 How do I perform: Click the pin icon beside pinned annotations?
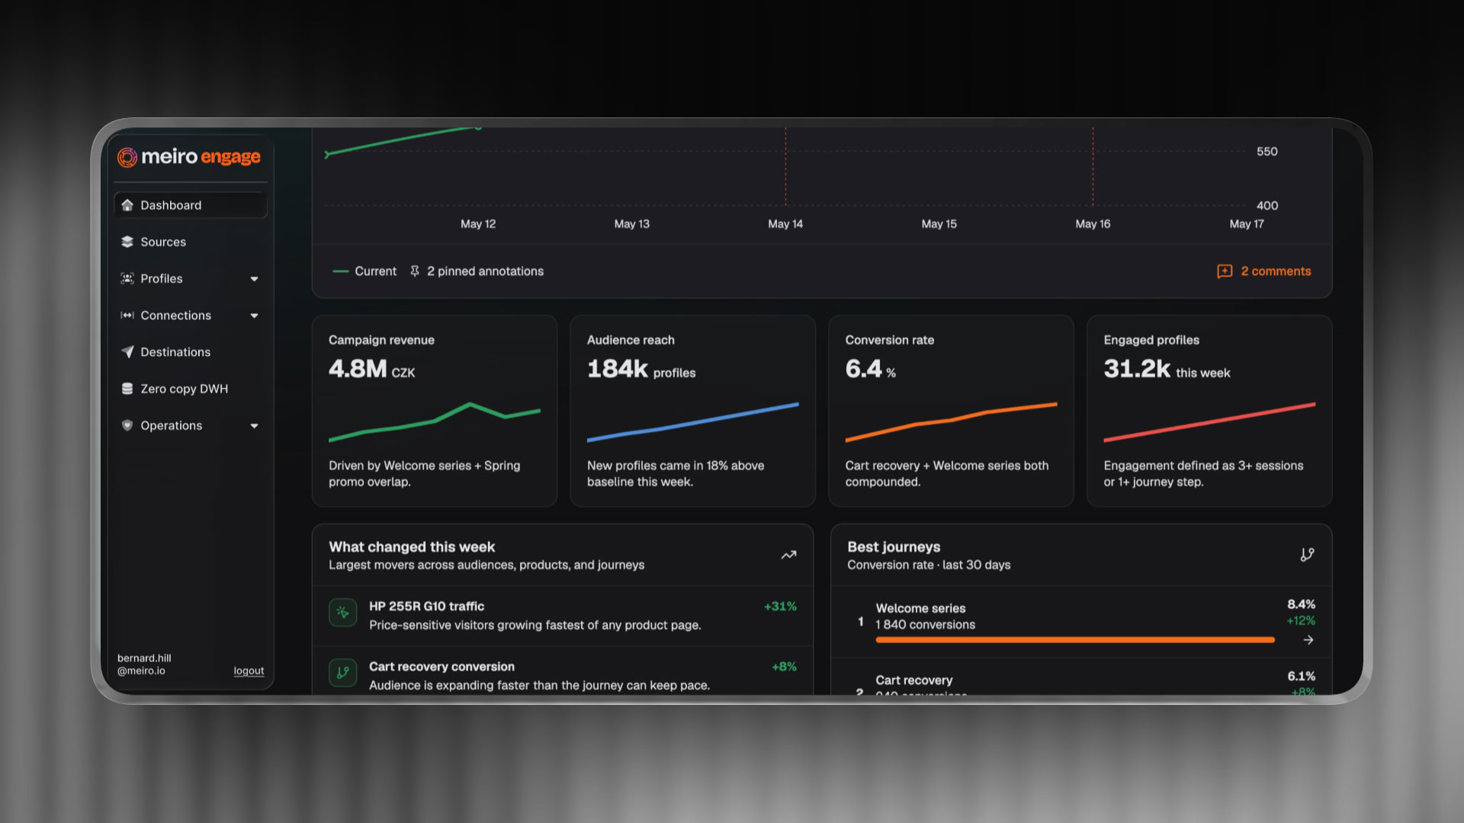[415, 271]
